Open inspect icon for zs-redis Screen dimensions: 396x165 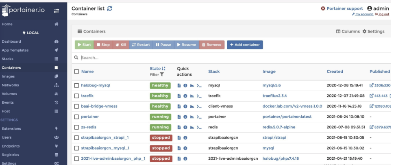[185, 128]
